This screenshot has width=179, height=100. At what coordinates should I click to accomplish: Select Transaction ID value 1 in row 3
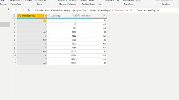click(32, 28)
